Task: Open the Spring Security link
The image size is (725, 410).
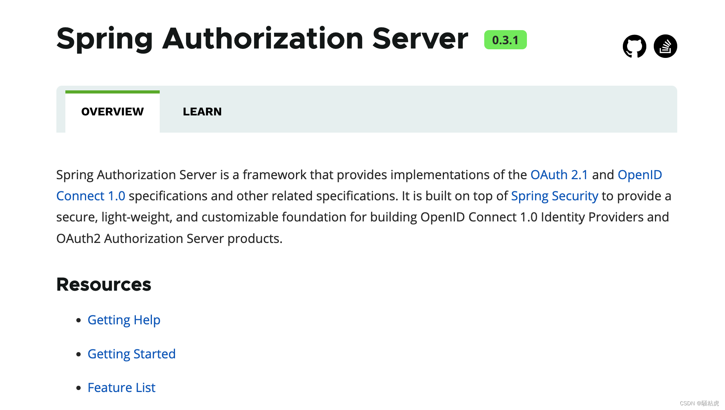Action: pos(554,196)
